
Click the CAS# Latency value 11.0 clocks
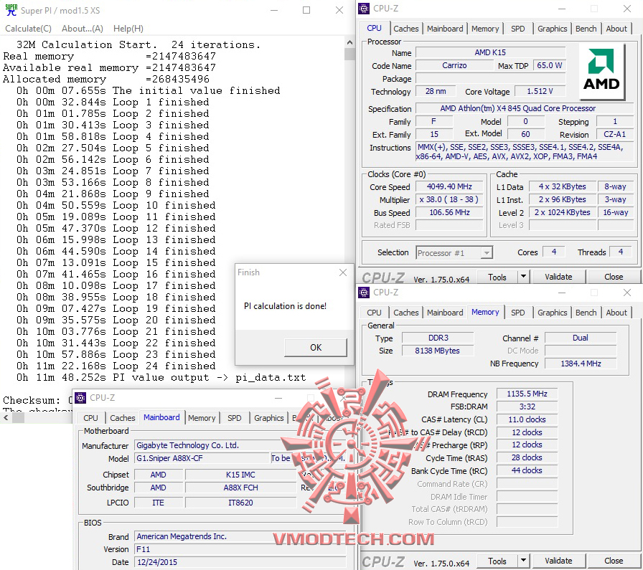point(527,419)
